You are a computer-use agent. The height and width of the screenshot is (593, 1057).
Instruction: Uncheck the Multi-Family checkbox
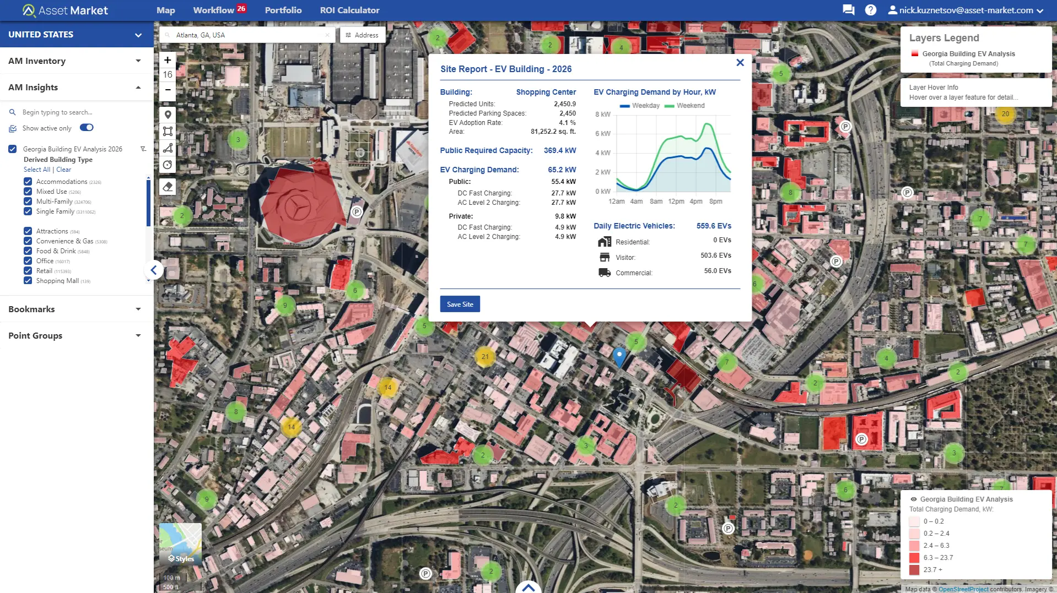(x=28, y=202)
